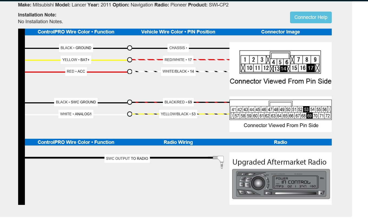
Task: Click pin 41 in the lower connector
Action: coord(234,110)
